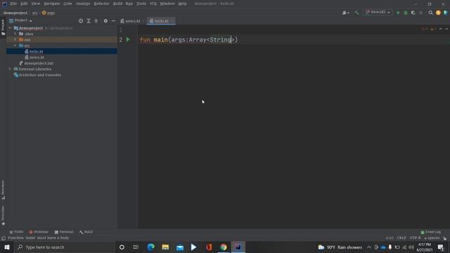Run the current configuration with green play icon
Screen dimensions: 450x253
[398, 13]
